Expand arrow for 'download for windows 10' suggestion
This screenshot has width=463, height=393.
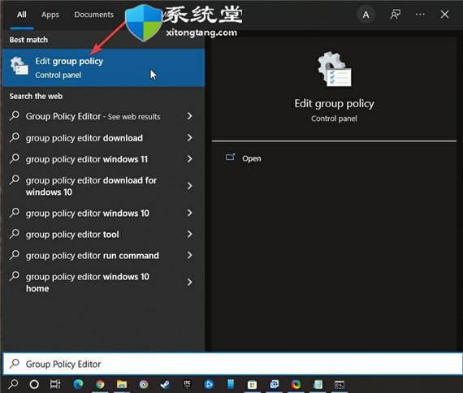(x=190, y=186)
